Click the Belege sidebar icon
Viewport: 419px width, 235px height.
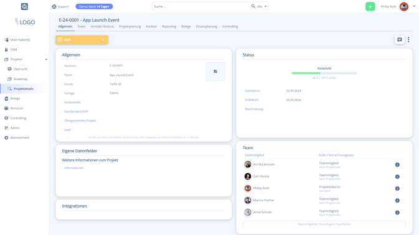click(6, 99)
